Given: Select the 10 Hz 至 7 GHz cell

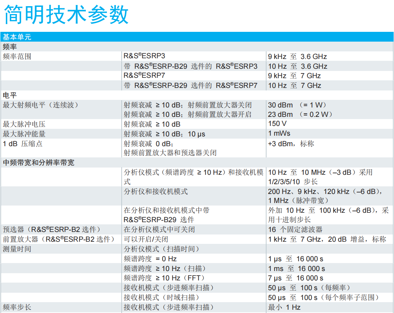Looking at the screenshot, I should [294, 86].
